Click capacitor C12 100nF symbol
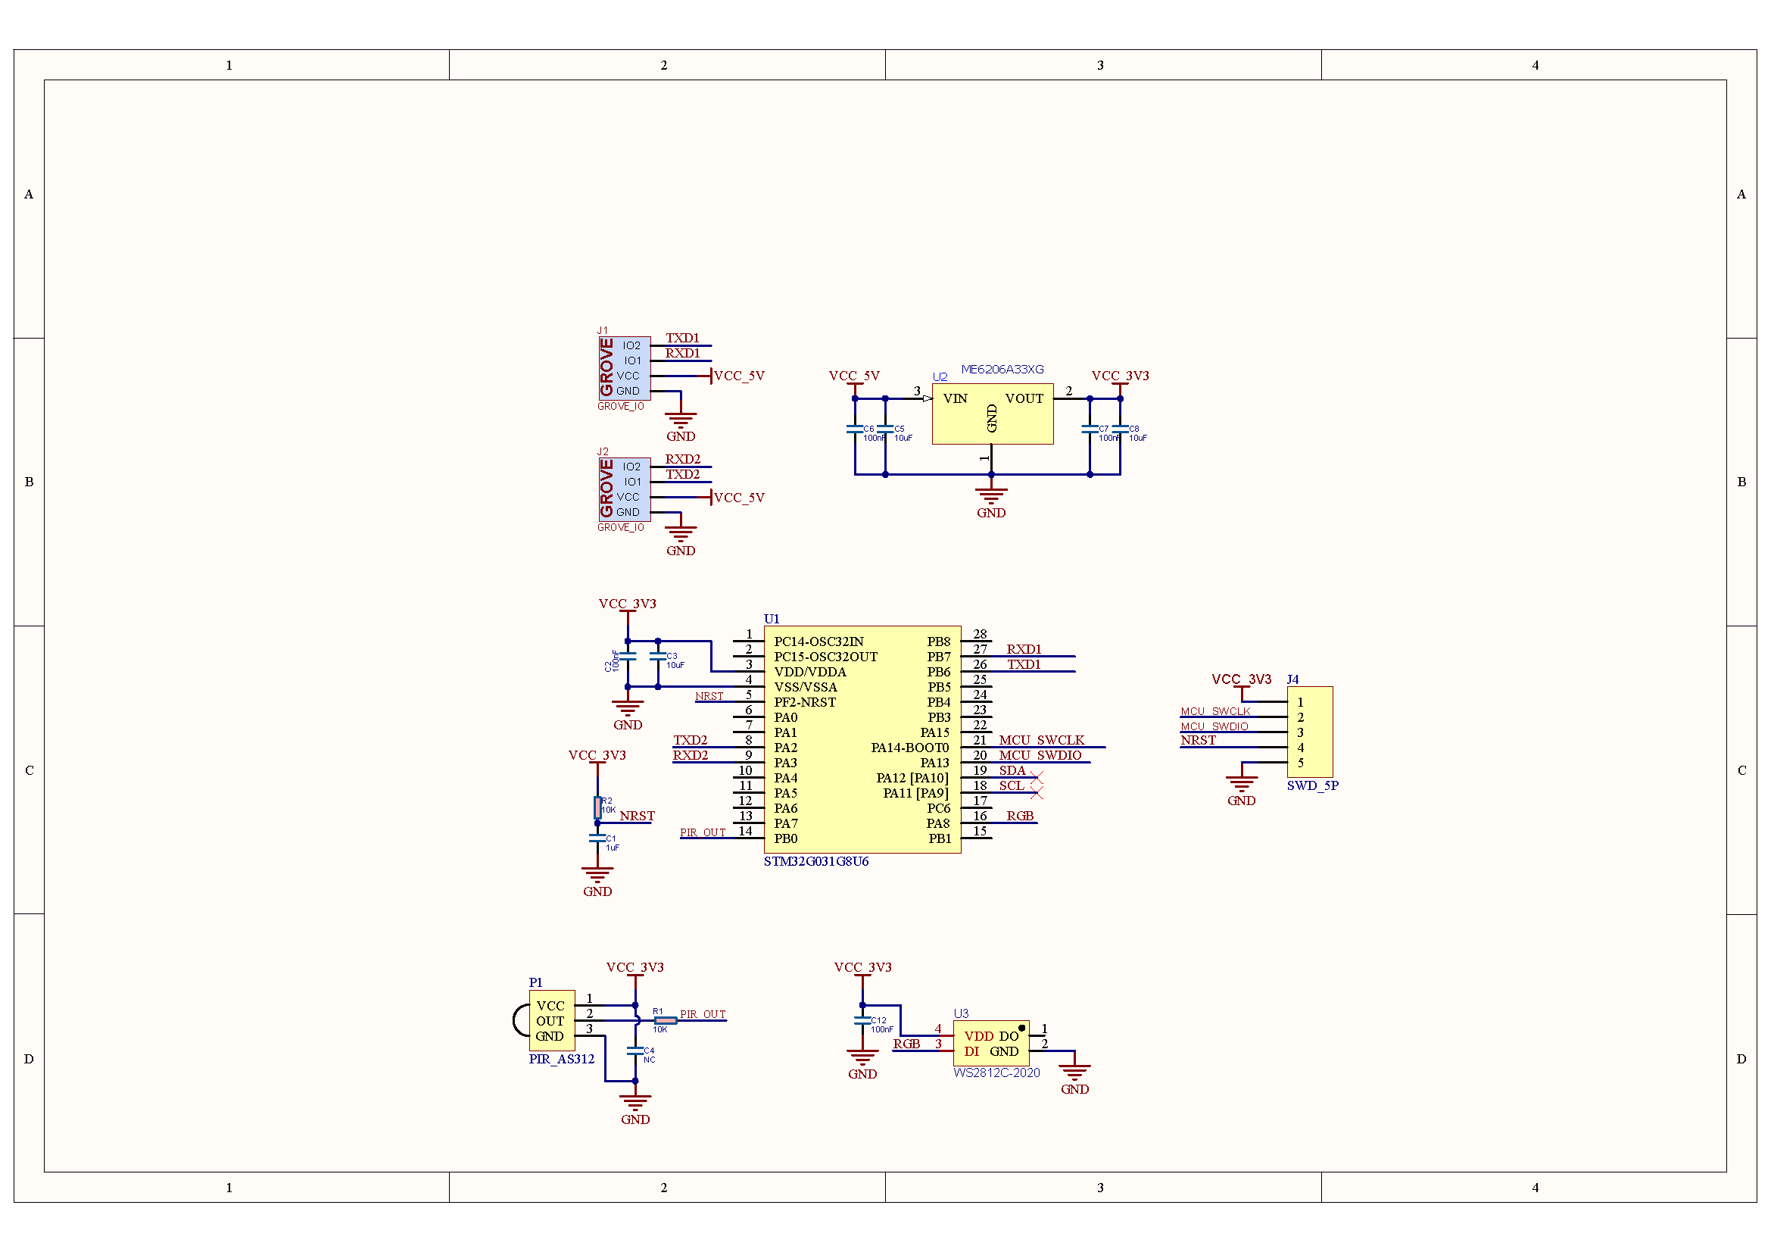 point(862,1019)
